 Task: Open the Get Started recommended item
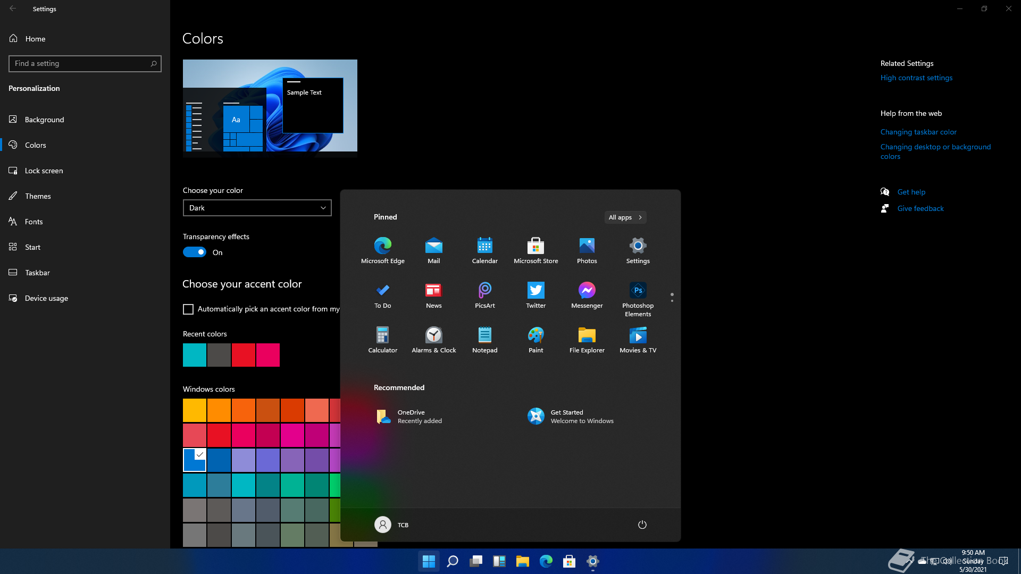point(570,416)
